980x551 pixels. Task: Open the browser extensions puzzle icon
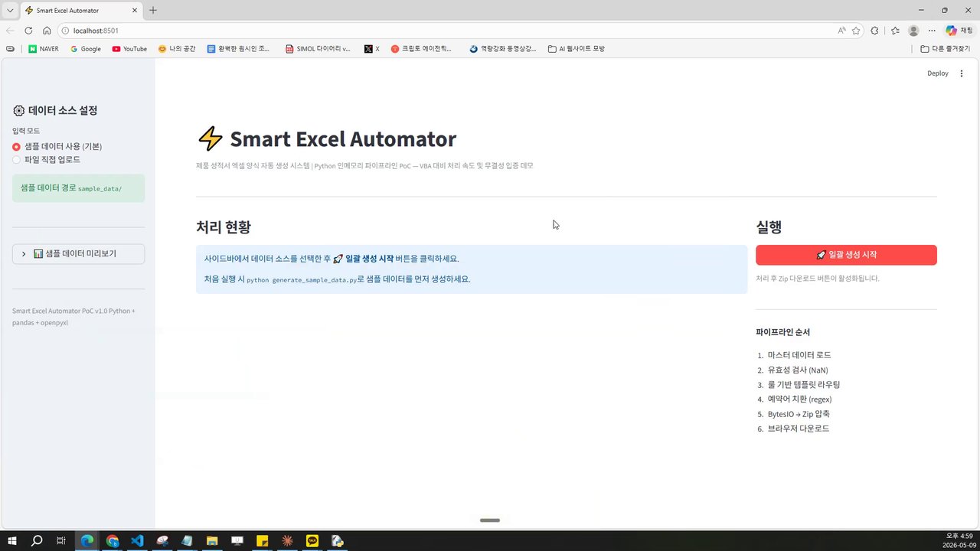[875, 31]
